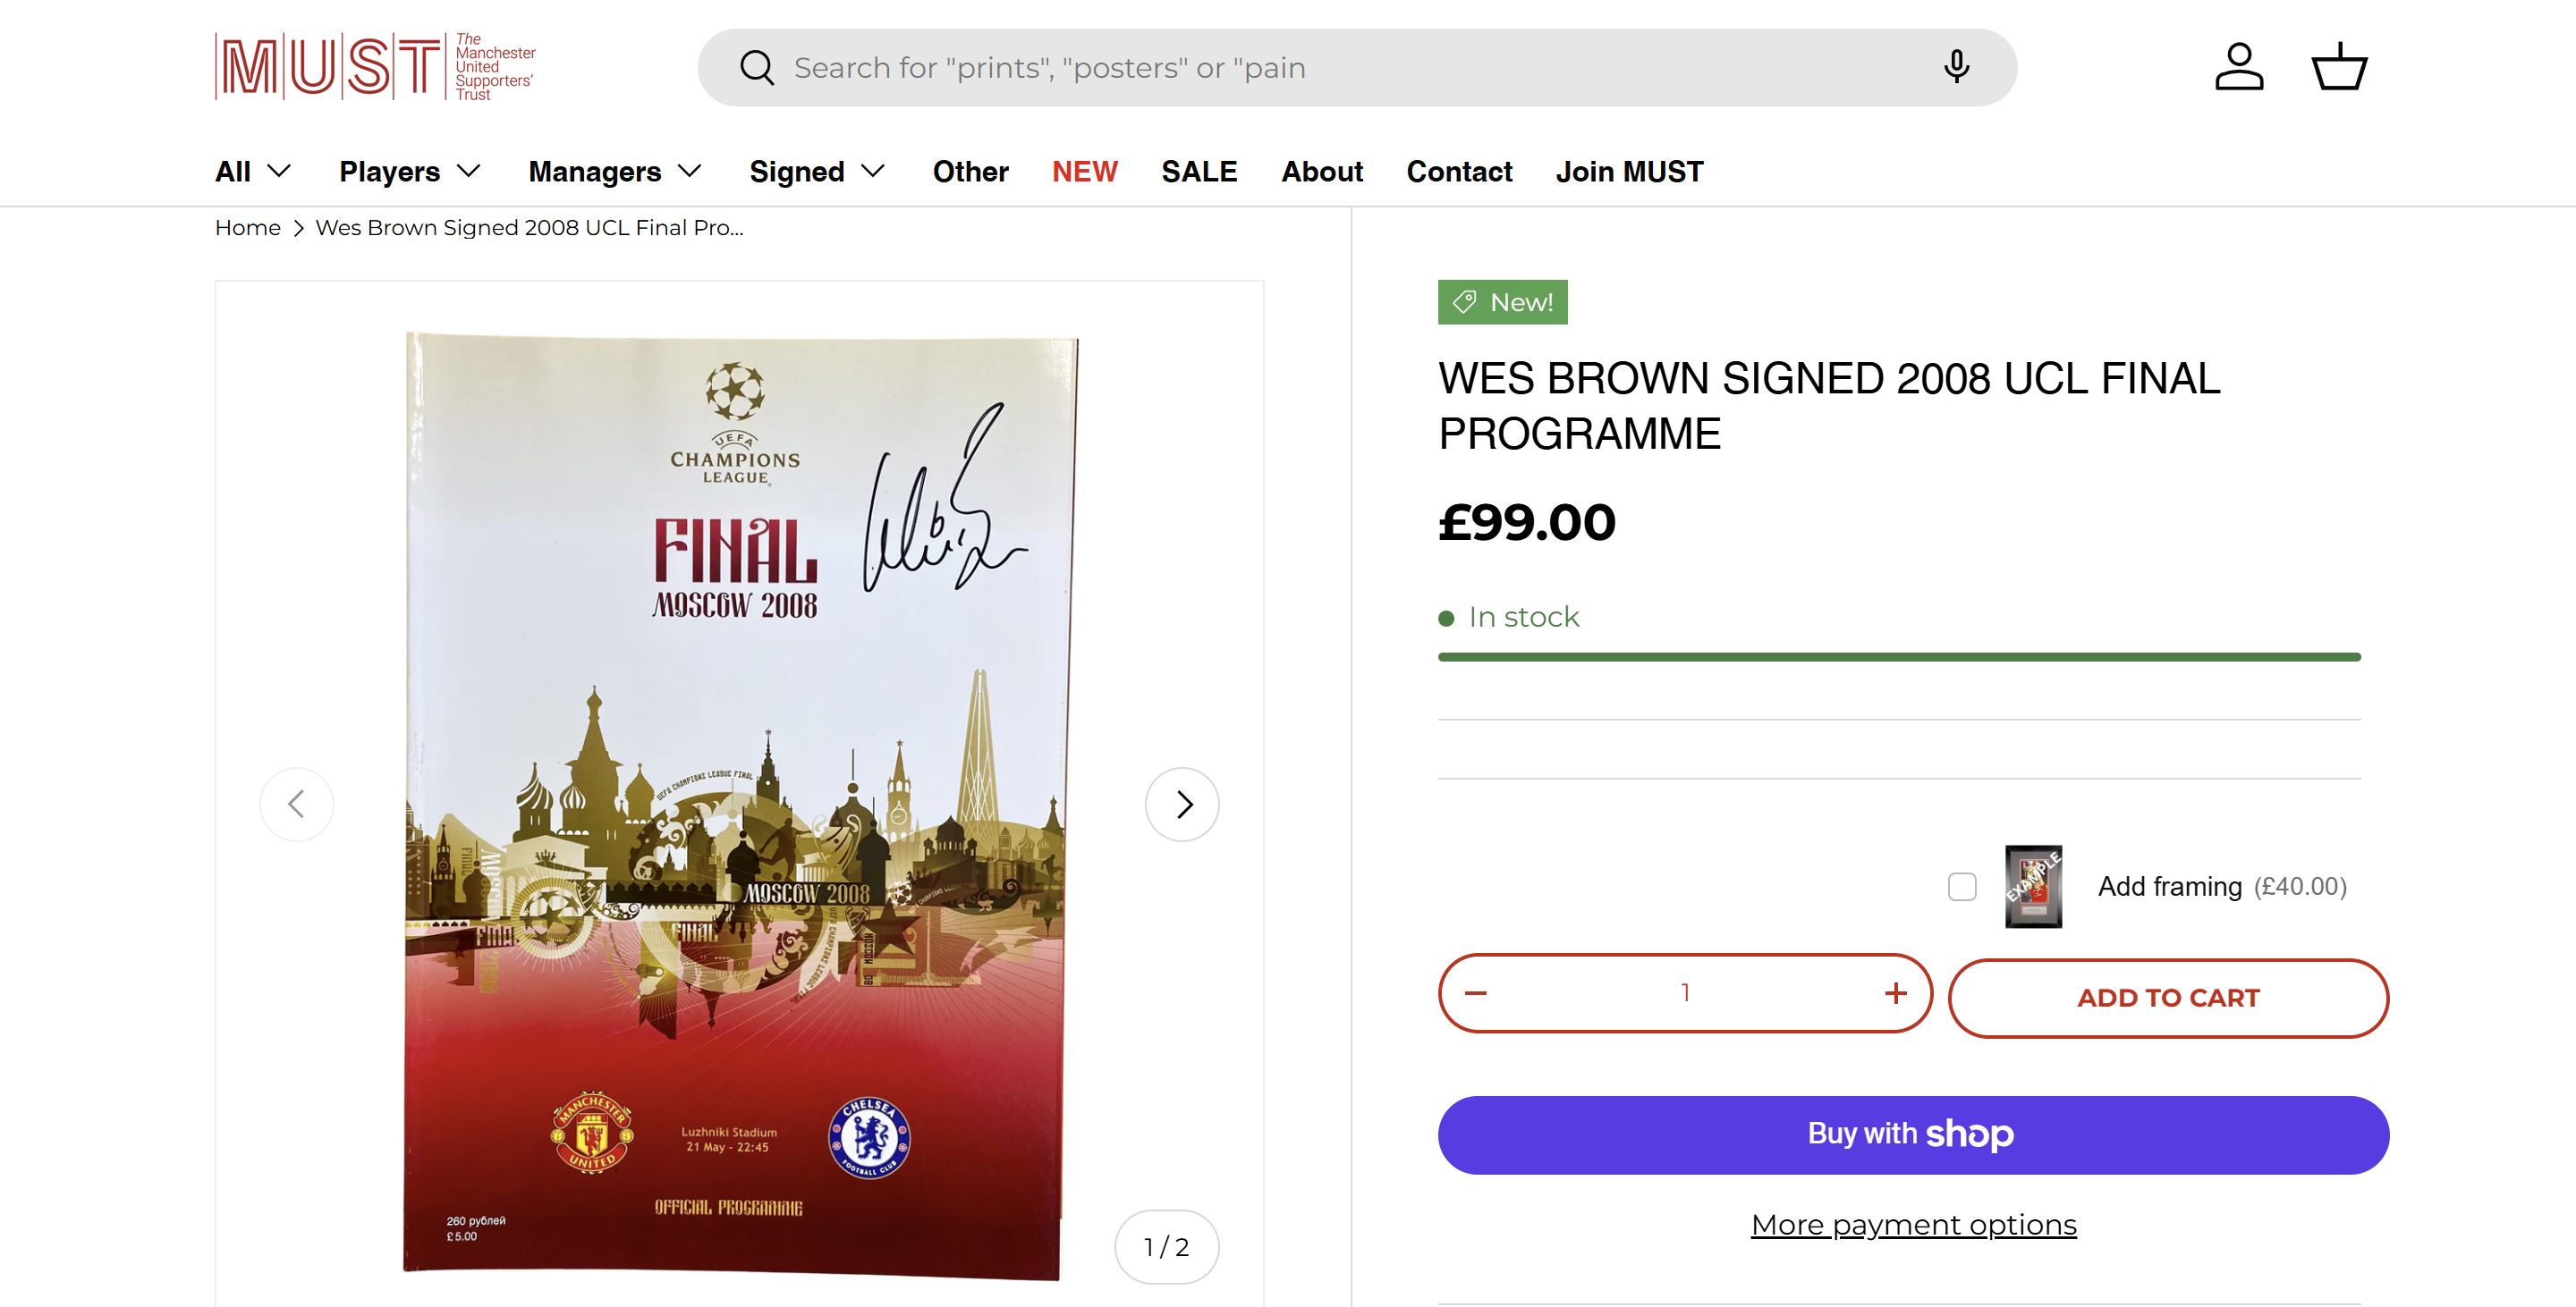Open the account profile icon
This screenshot has width=2576, height=1307.
pos(2238,67)
